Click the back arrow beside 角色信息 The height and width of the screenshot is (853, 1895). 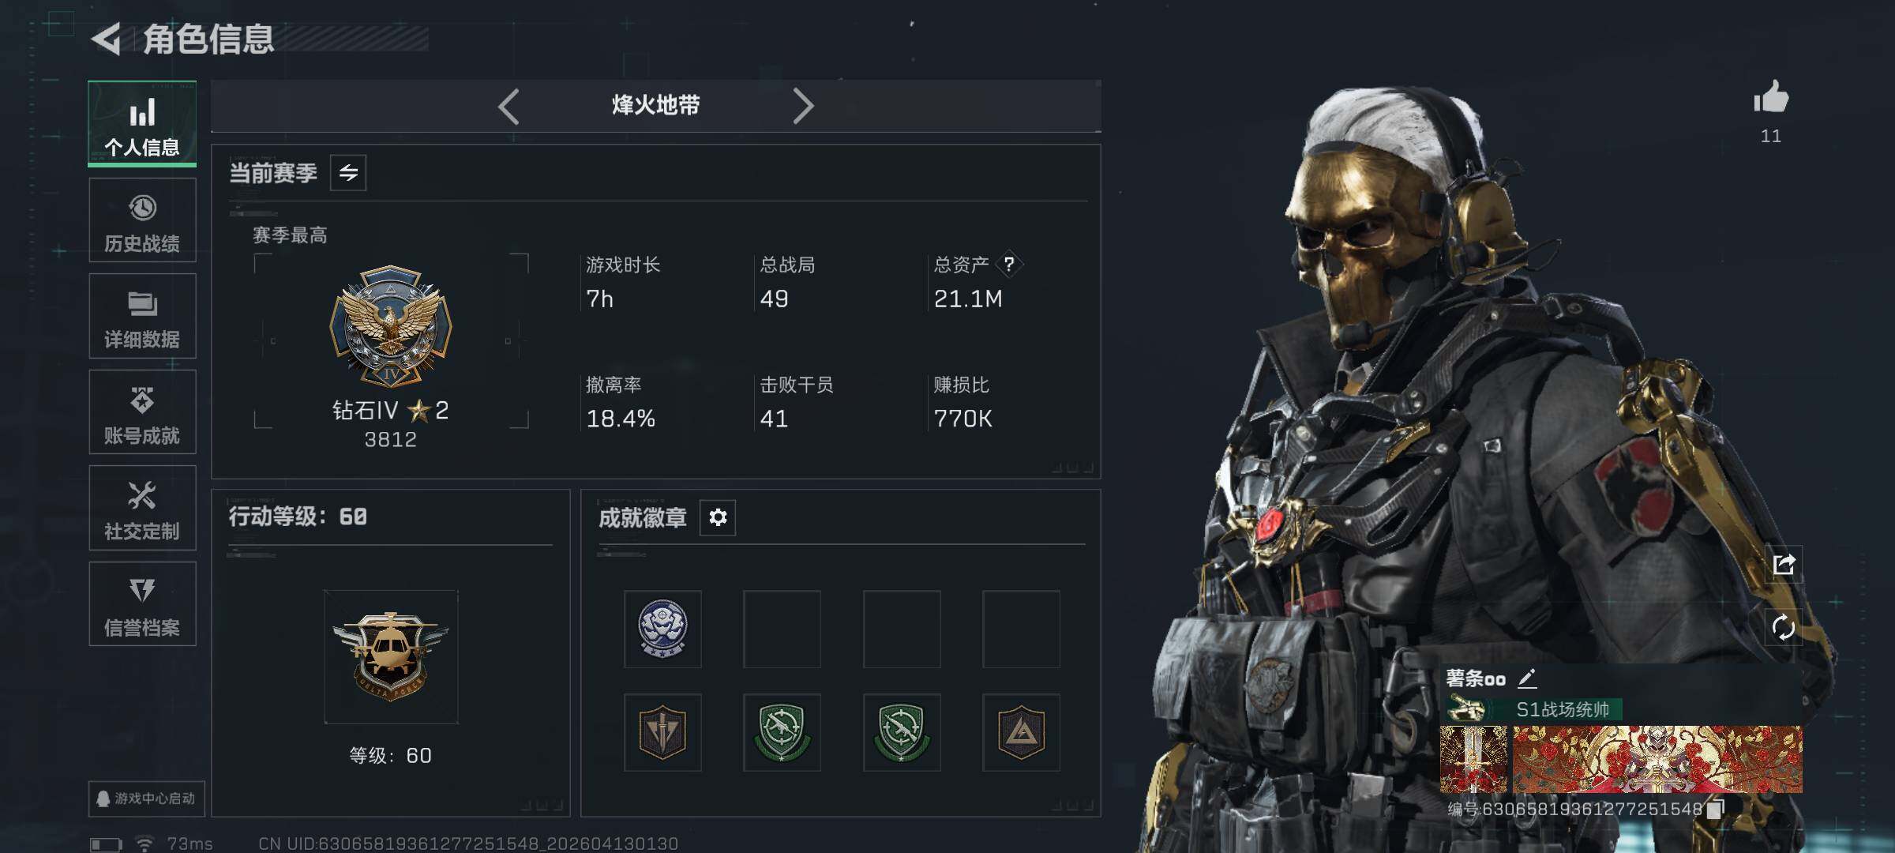(107, 39)
